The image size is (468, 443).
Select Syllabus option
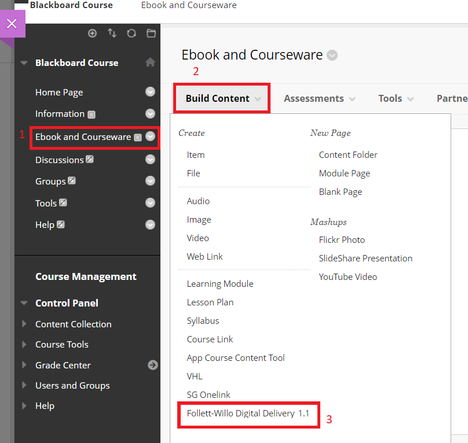point(203,321)
